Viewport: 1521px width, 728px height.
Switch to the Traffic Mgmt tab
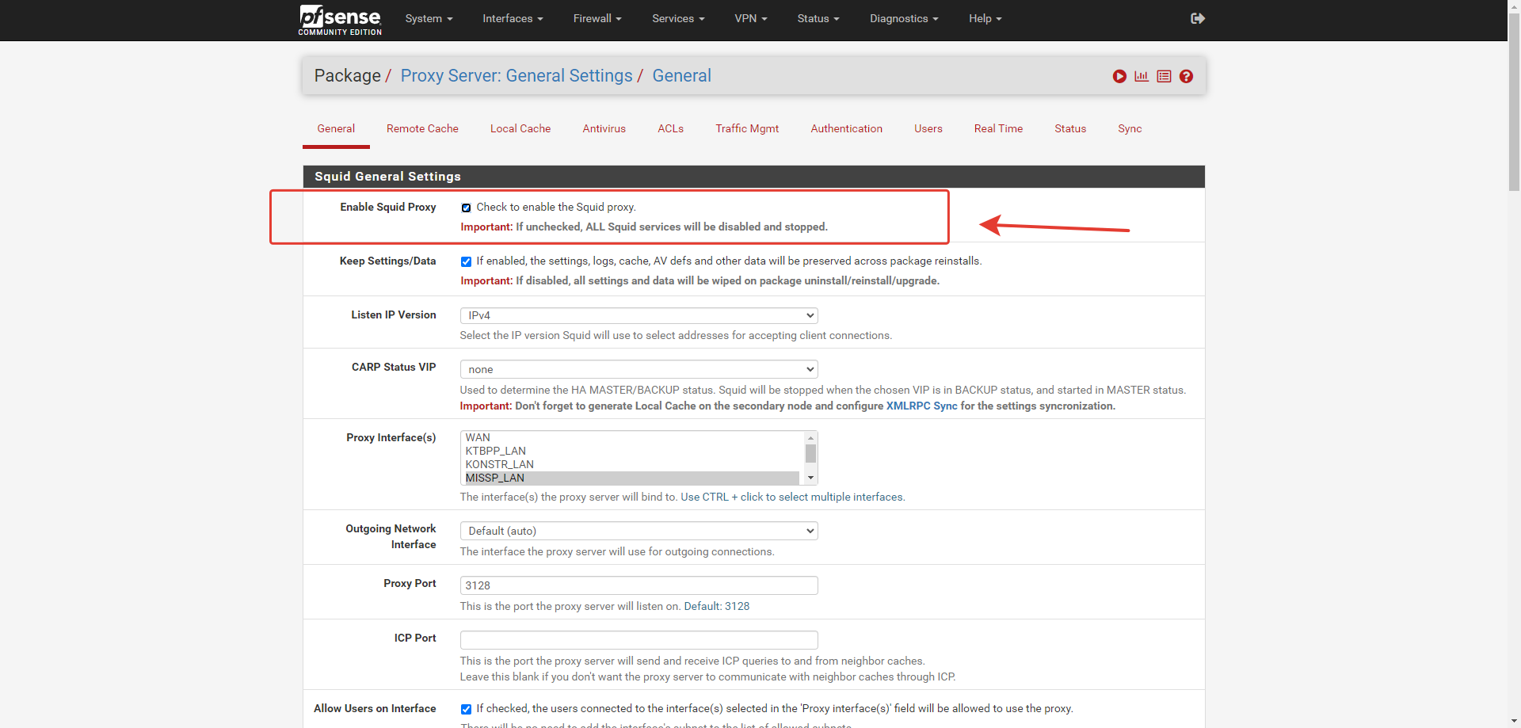747,129
